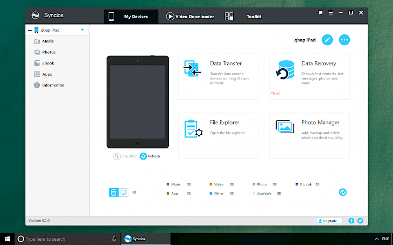Click the Available storage legend label

click(264, 194)
